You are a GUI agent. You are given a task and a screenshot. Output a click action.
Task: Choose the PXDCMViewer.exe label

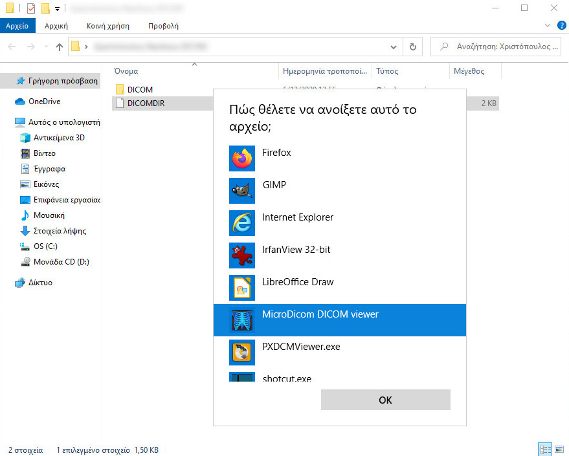301,347
